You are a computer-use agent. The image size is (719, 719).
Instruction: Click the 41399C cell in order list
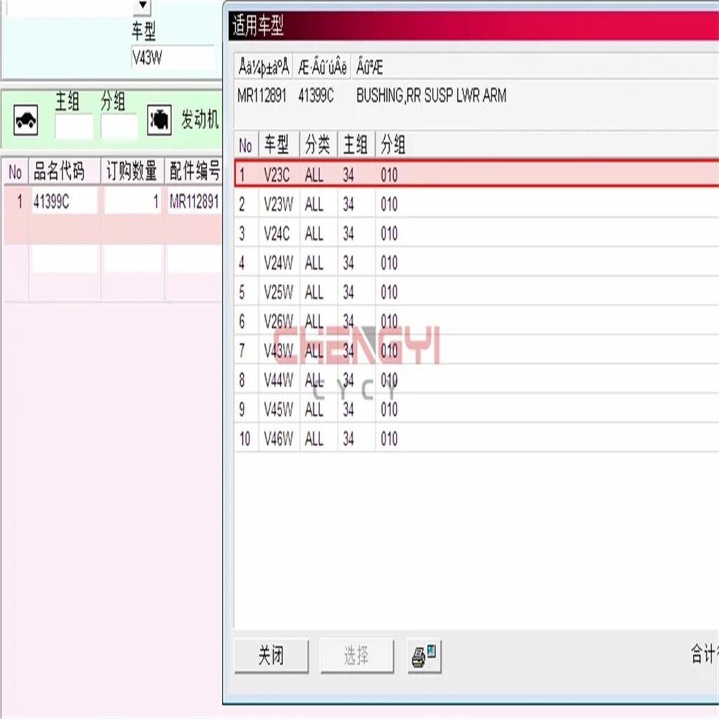64,201
